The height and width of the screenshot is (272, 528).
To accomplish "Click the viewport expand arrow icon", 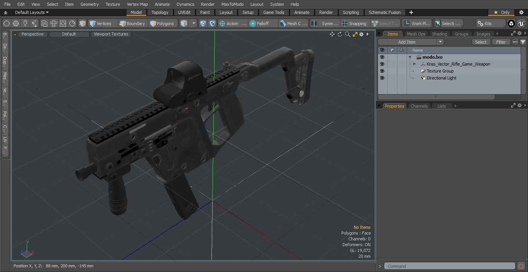I will click(368, 34).
